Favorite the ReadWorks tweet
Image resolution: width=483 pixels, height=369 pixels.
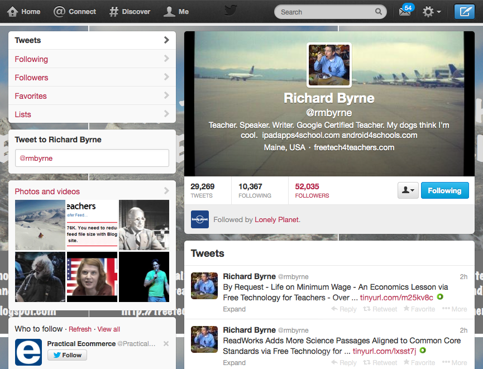[419, 362]
